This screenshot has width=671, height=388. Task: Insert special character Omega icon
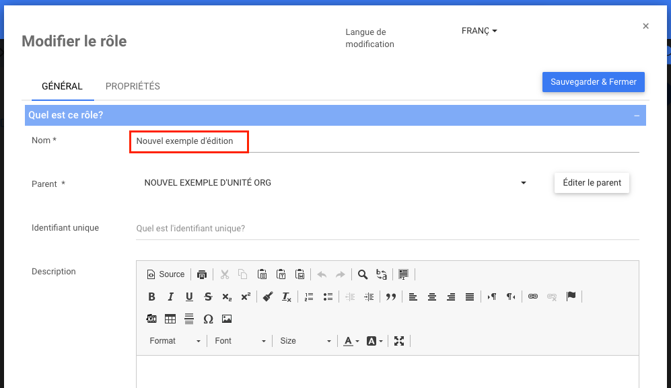click(208, 319)
